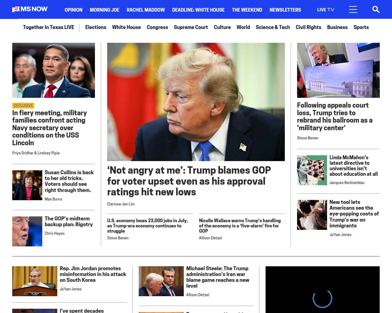Open the Sports topic
This screenshot has height=313, width=392.
point(361,27)
